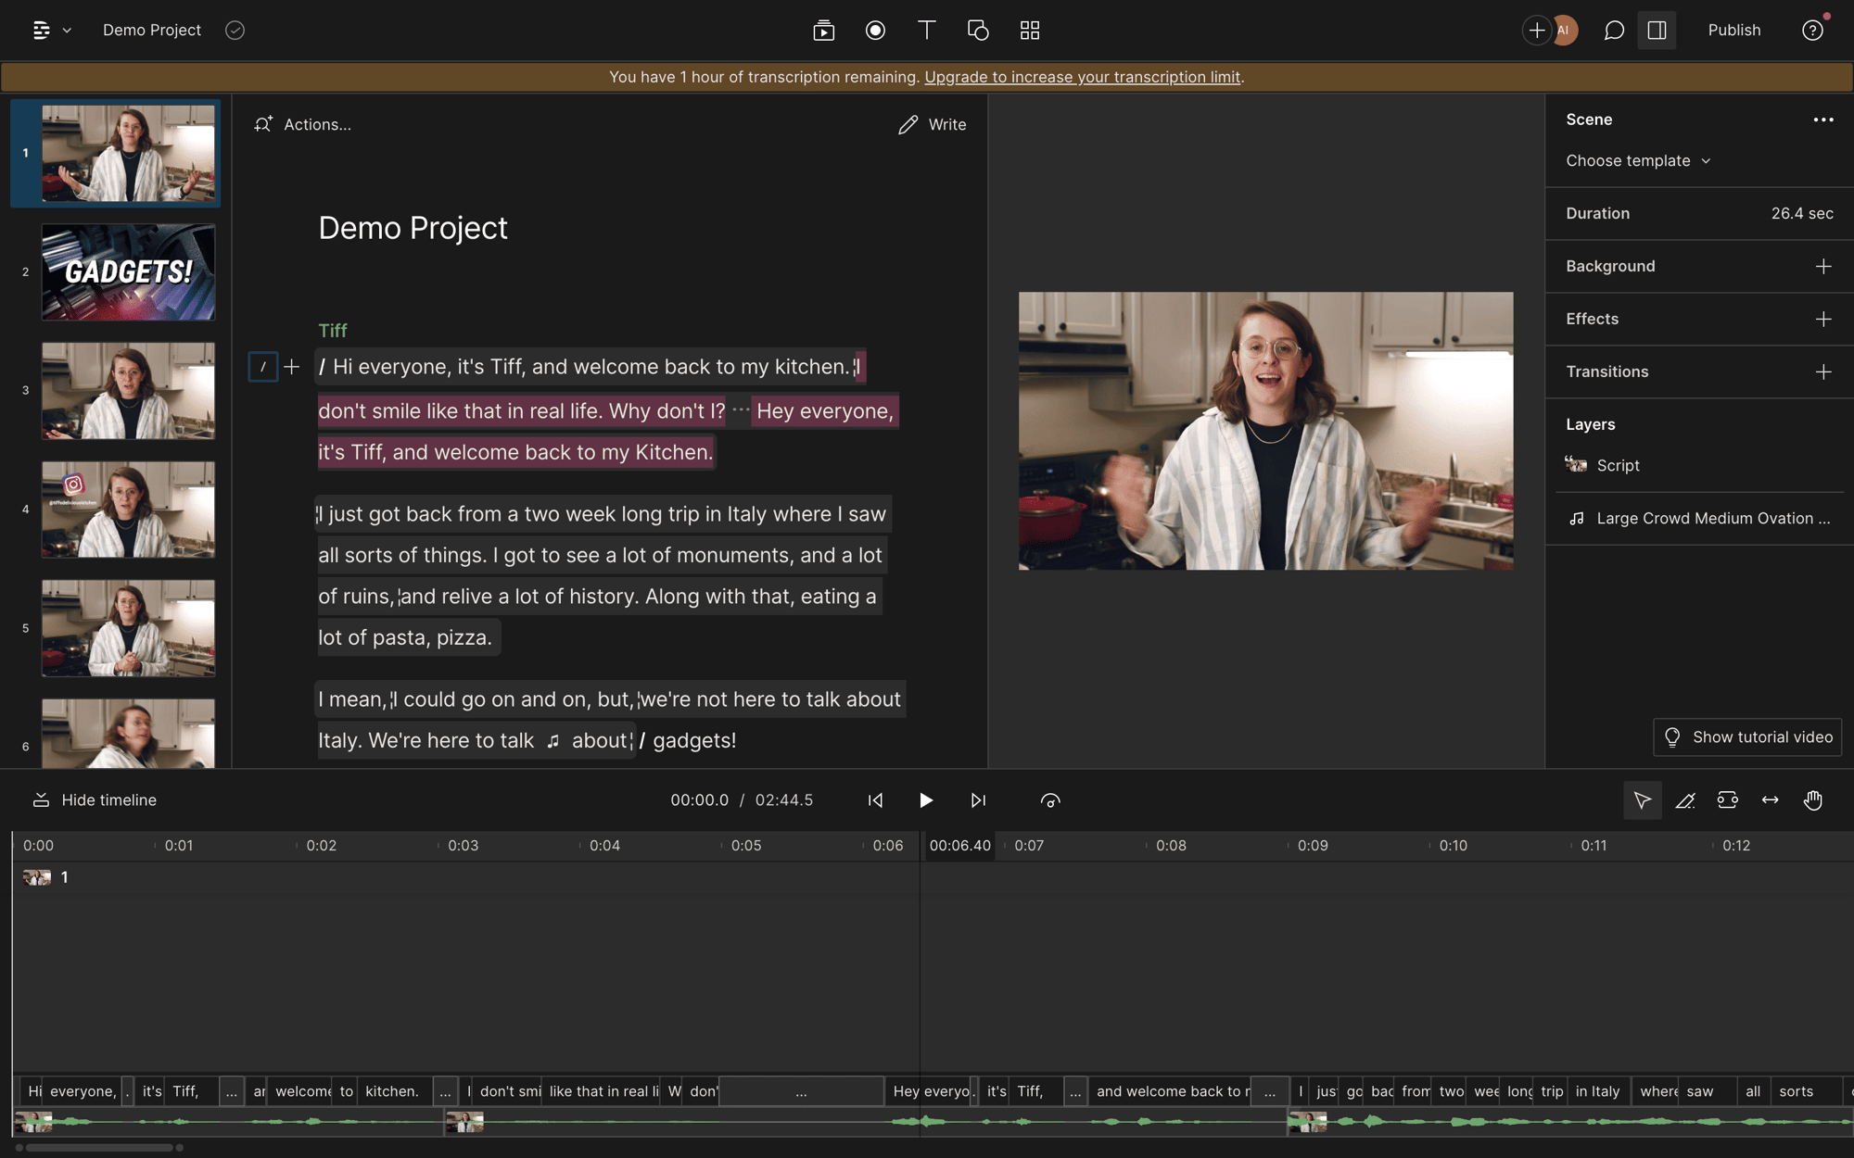This screenshot has width=1854, height=1158.
Task: Open the comments chat bubble icon
Action: (x=1613, y=30)
